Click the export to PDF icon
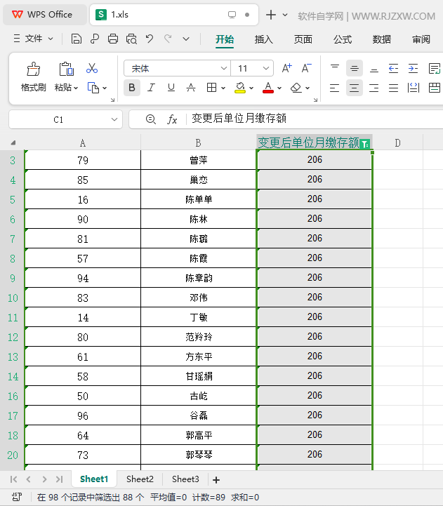The height and width of the screenshot is (506, 443). click(x=95, y=39)
